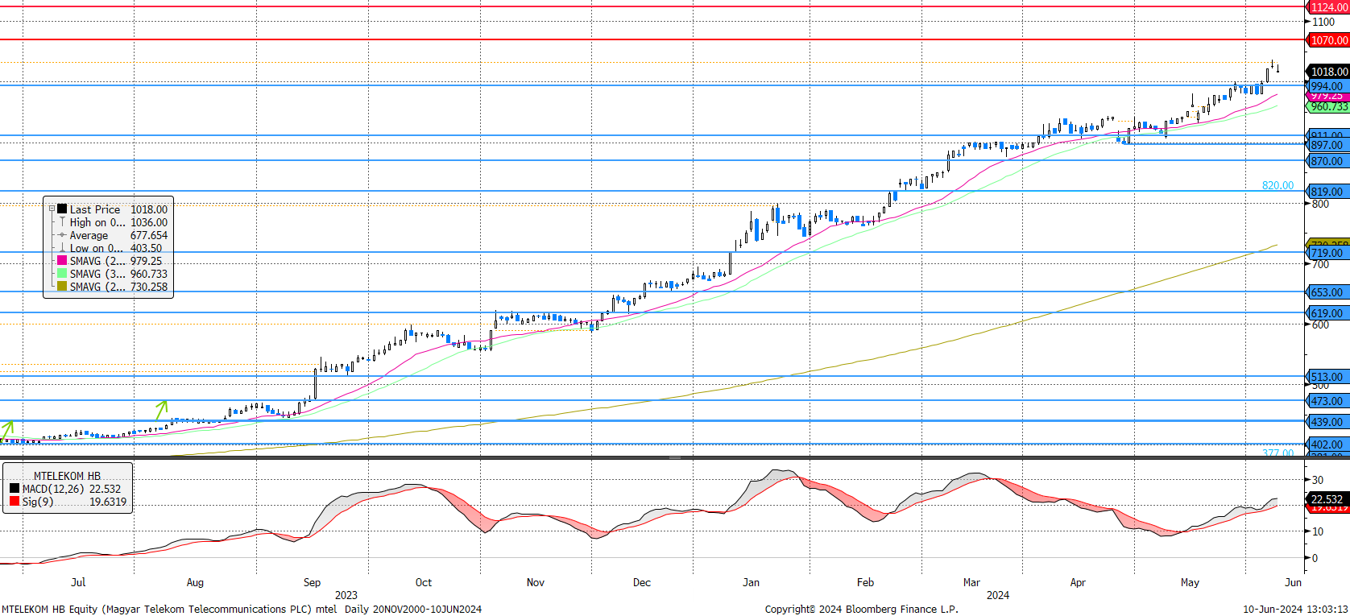The height and width of the screenshot is (616, 1350).
Task: Grab the panel divider handle above MACD
Action: tap(675, 457)
